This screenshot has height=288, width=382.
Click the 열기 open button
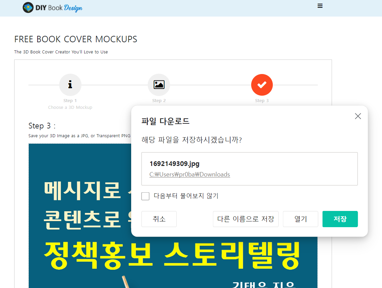click(300, 219)
